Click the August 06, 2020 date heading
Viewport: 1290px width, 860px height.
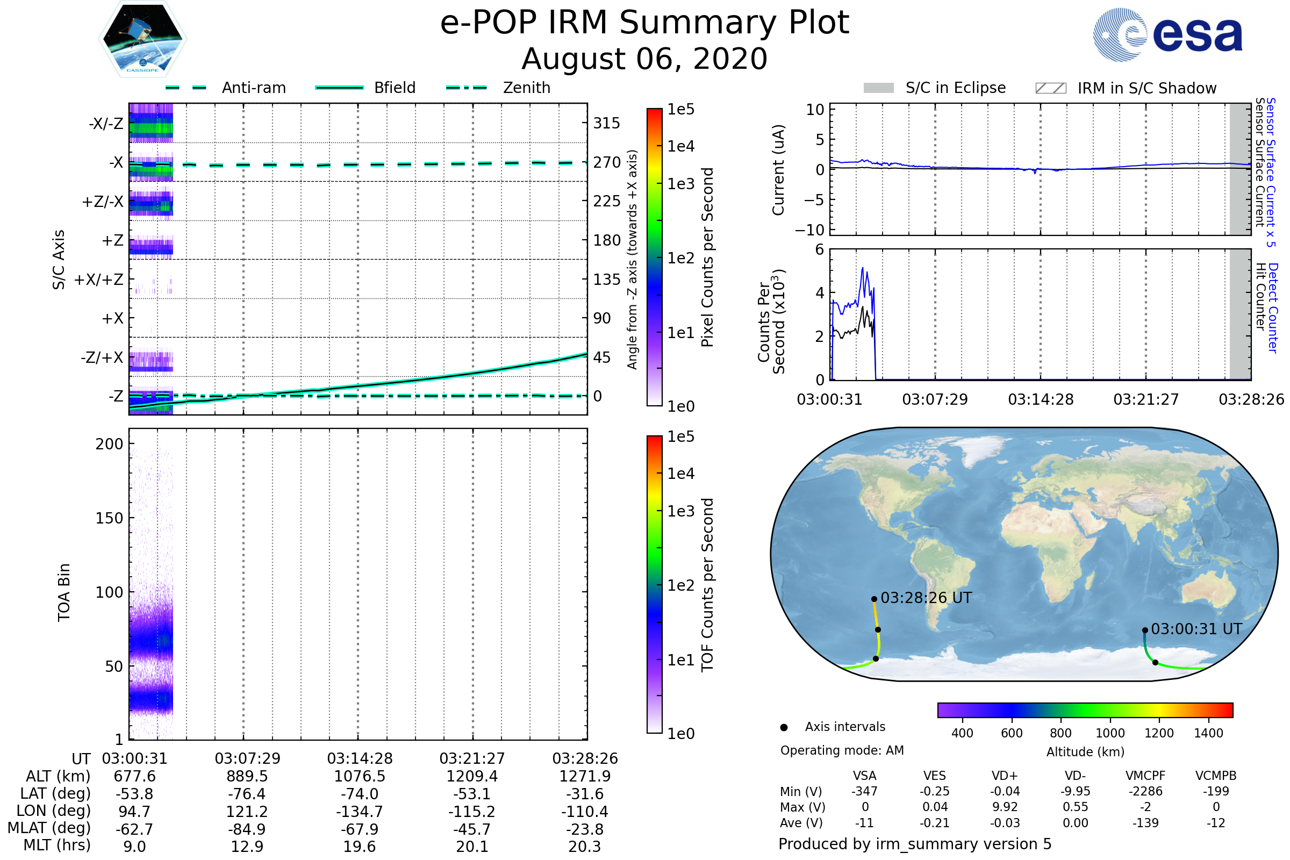point(644,59)
